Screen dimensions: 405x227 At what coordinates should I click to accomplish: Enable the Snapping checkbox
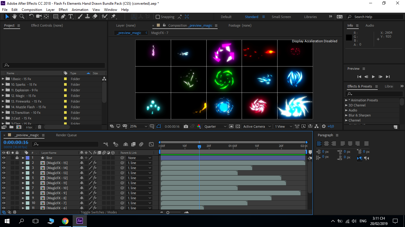tap(158, 17)
